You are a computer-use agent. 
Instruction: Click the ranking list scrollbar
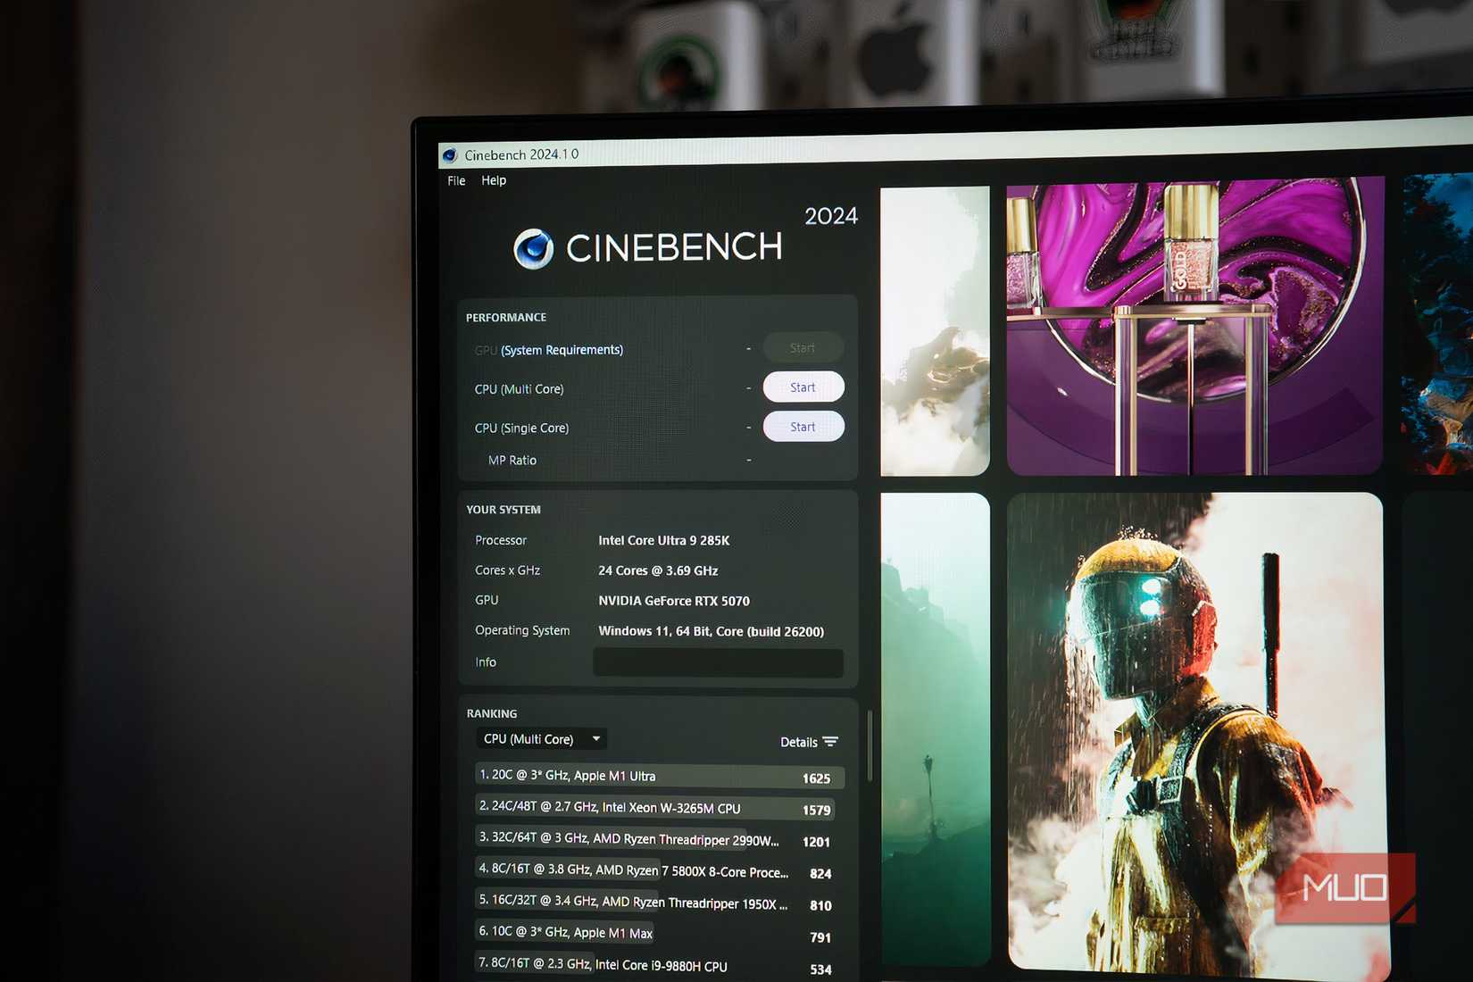tap(868, 741)
